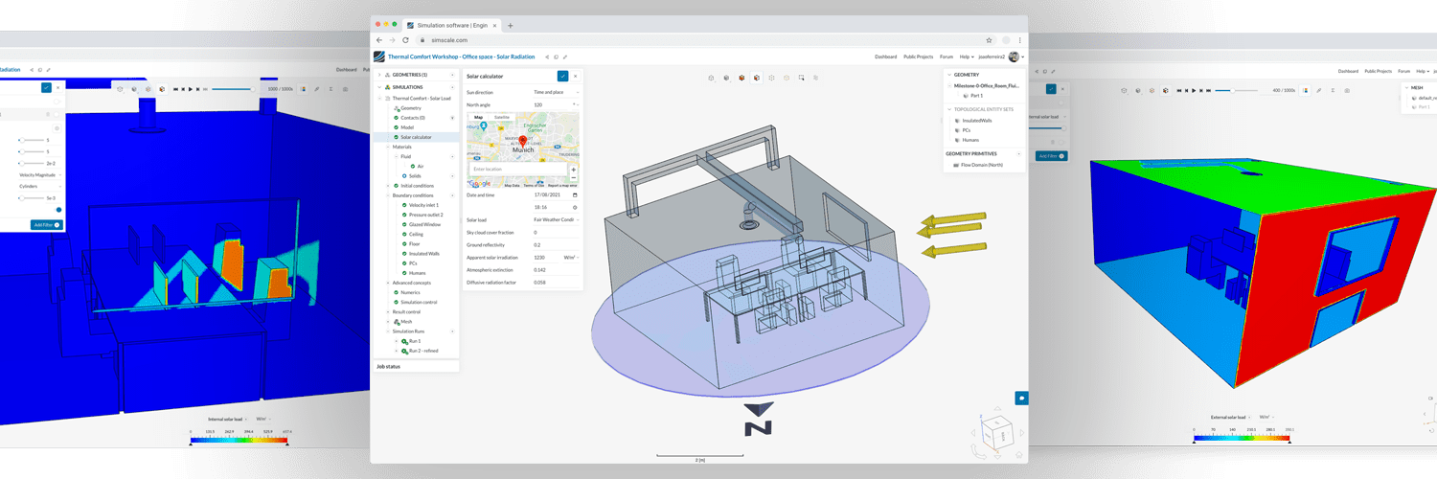Click the Diffusive radiation factor value 0.058

pyautogui.click(x=556, y=283)
